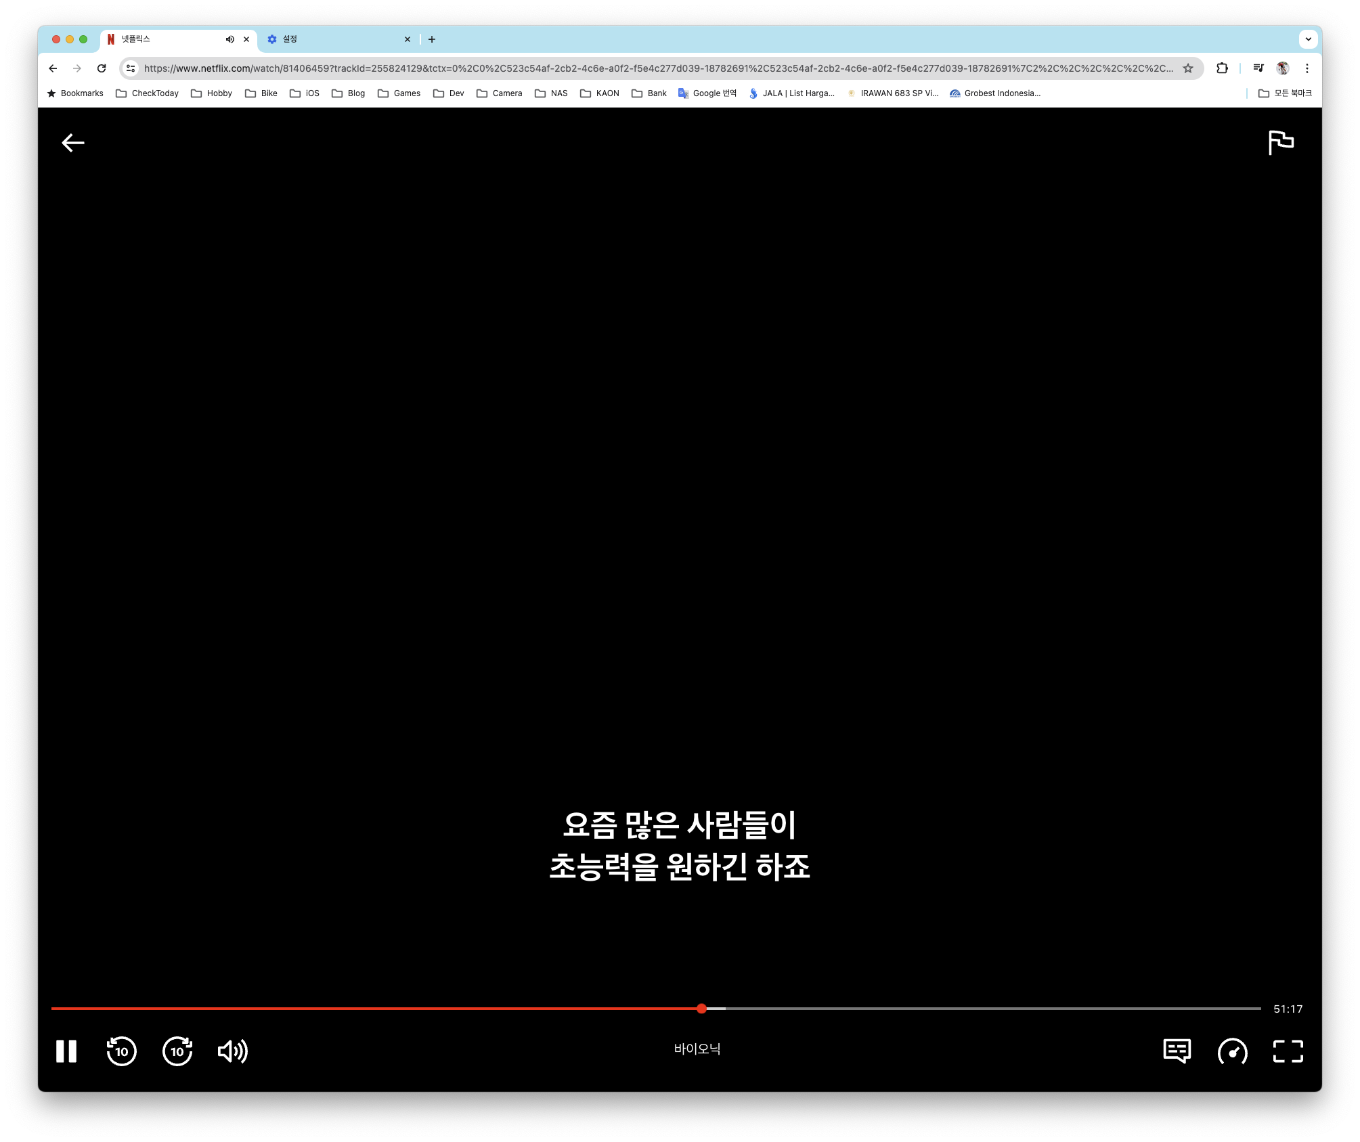This screenshot has width=1360, height=1142.
Task: Click the volume speaker icon
Action: pos(232,1051)
